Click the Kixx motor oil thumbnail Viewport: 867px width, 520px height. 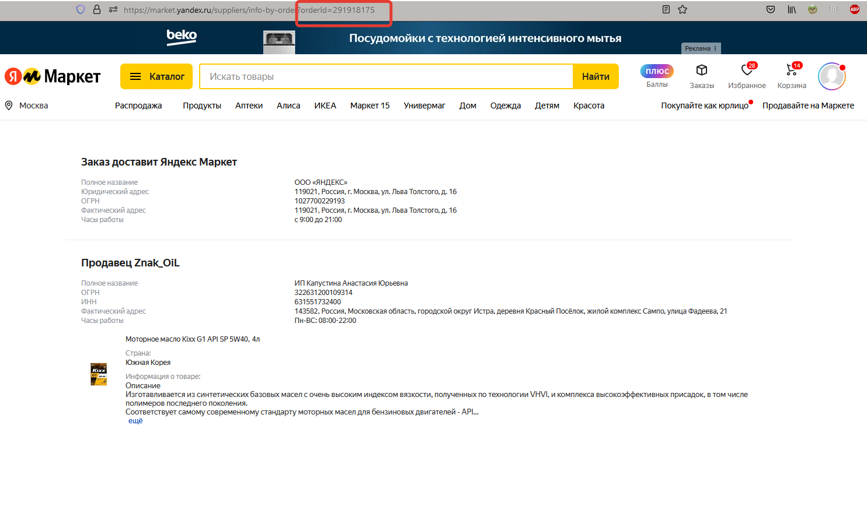click(99, 374)
